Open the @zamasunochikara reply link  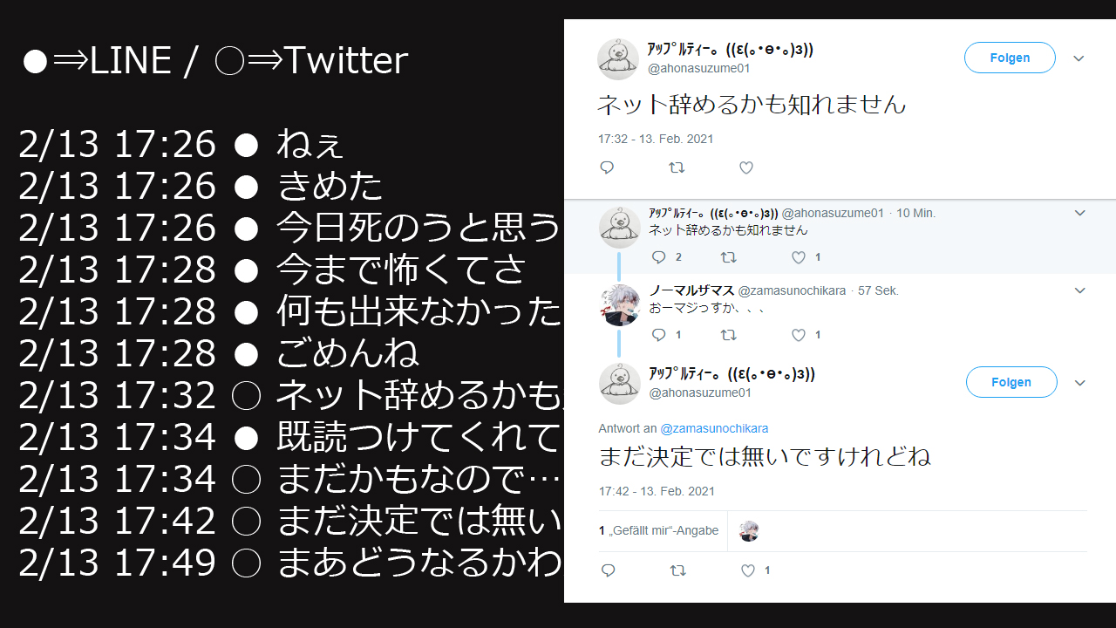714,428
